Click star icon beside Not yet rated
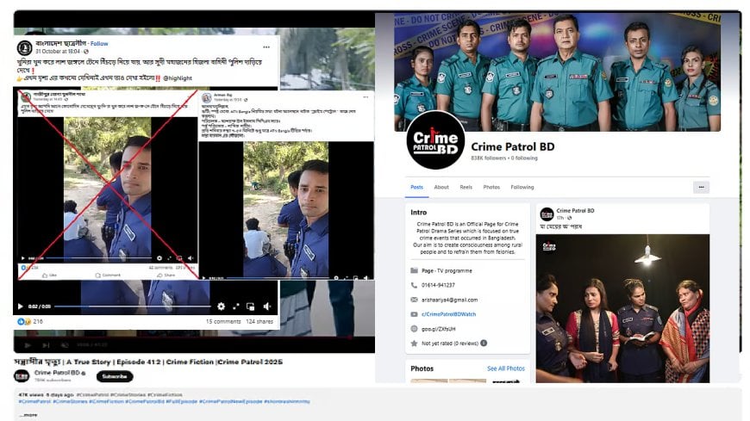 click(x=414, y=344)
